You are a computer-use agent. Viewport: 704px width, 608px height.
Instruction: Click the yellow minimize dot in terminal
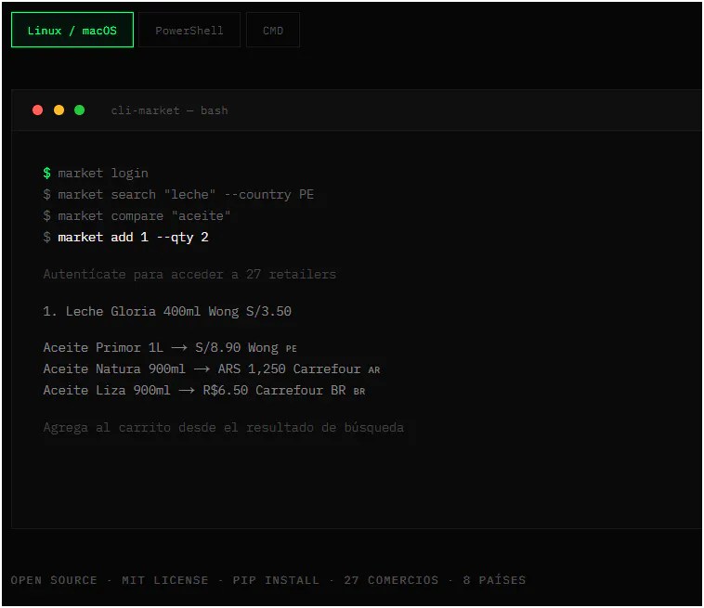[59, 110]
